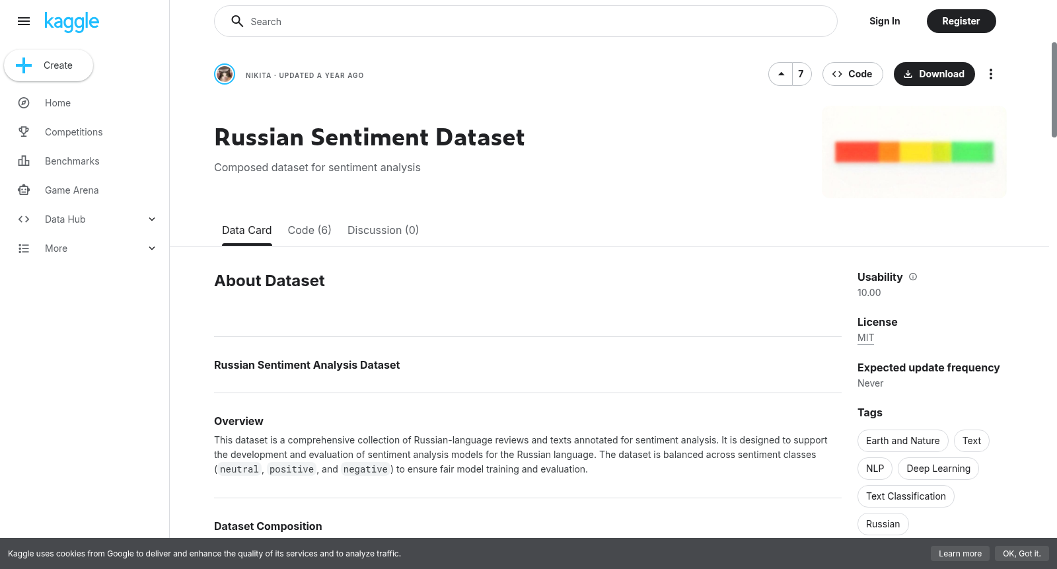Viewport: 1057px width, 569px height.
Task: Click the Kaggle logo
Action: point(71,22)
